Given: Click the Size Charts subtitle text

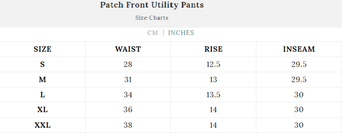Looking at the screenshot, I should [152, 18].
